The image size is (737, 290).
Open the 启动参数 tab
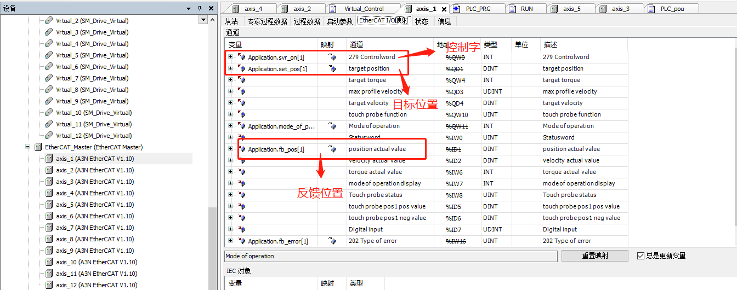340,21
